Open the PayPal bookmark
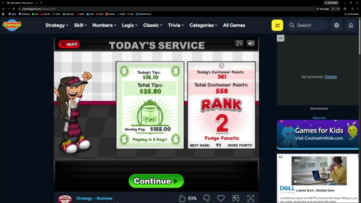The height and width of the screenshot is (203, 361). pyautogui.click(x=121, y=14)
